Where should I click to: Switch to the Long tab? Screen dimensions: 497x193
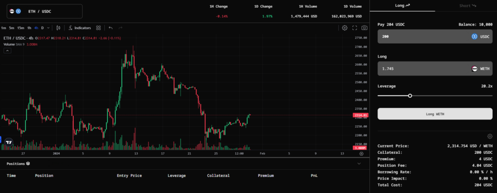(402, 6)
